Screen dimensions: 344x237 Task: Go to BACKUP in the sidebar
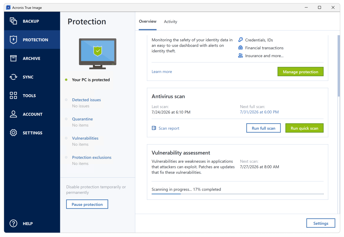click(32, 21)
